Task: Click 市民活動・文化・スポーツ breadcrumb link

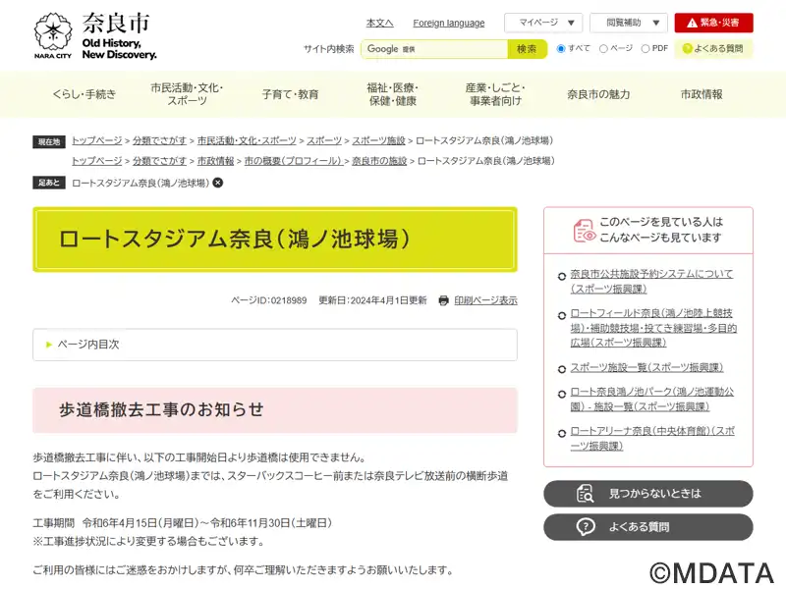Action: (x=247, y=140)
